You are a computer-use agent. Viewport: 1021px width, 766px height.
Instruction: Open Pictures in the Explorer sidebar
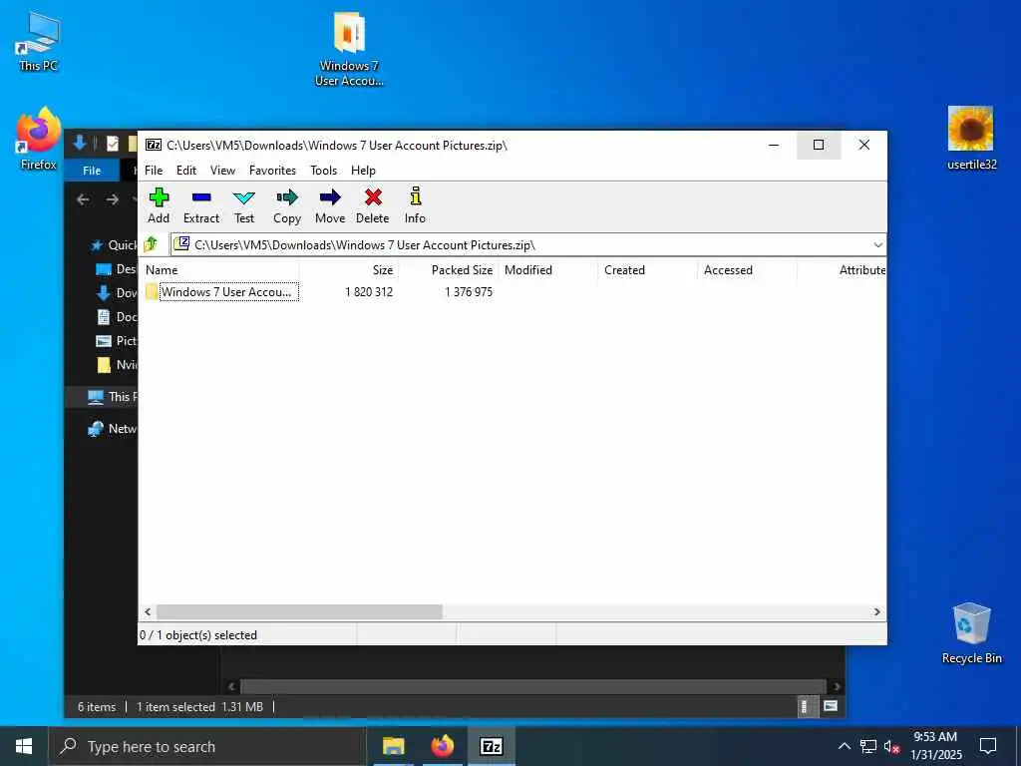tap(116, 341)
